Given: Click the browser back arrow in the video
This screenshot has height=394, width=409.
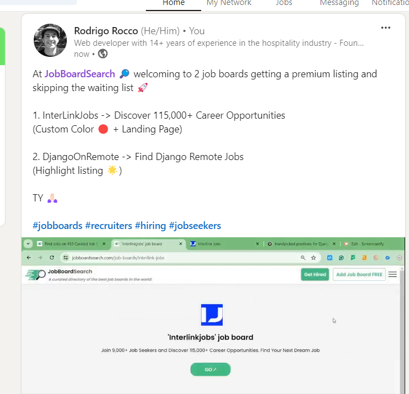Looking at the screenshot, I should 29,258.
